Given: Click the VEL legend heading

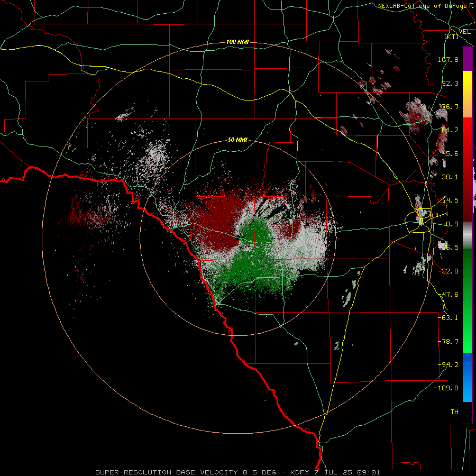Looking at the screenshot, I should [464, 32].
